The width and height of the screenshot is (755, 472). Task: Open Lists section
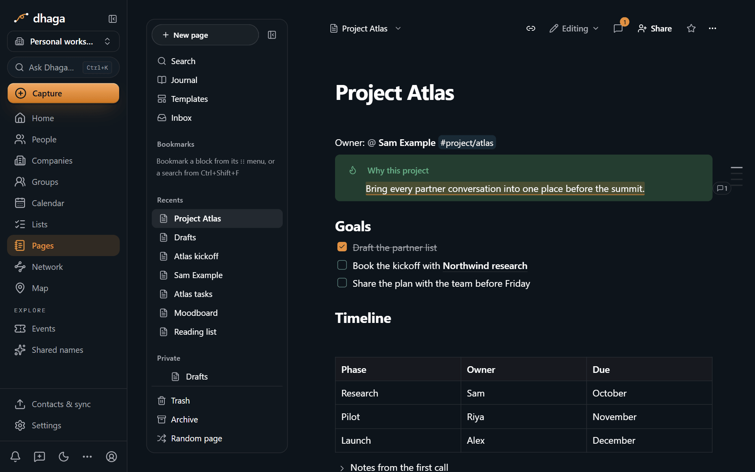click(x=63, y=224)
